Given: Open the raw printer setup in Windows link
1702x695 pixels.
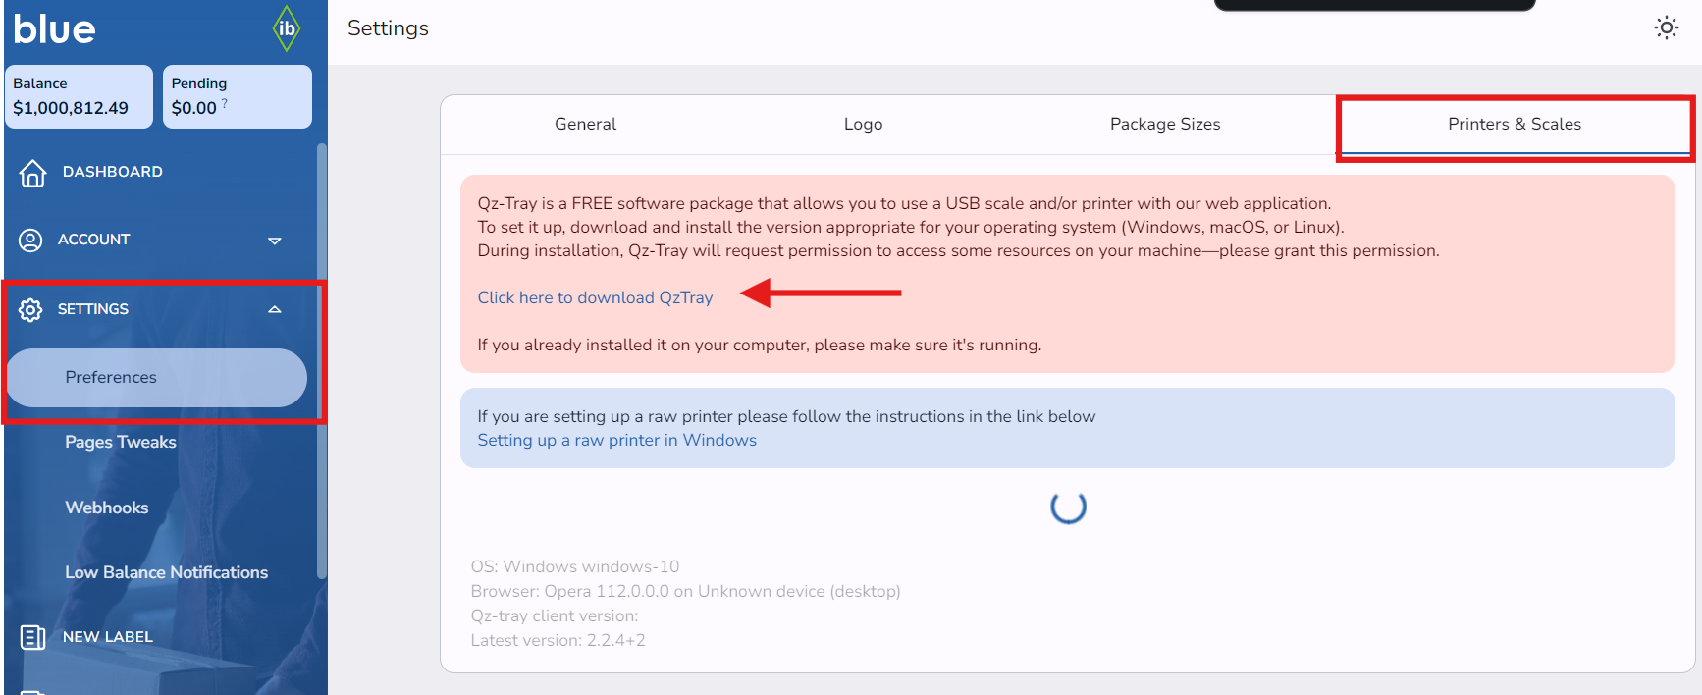Looking at the screenshot, I should click(x=616, y=441).
